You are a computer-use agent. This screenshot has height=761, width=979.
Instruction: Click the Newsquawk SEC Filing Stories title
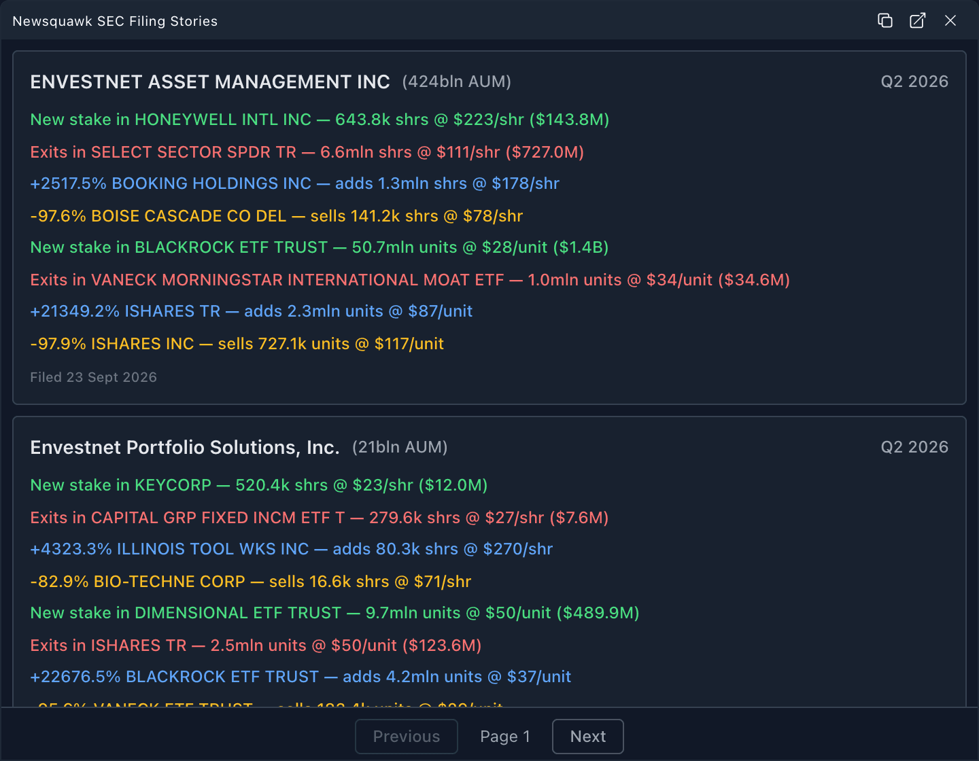pyautogui.click(x=115, y=21)
